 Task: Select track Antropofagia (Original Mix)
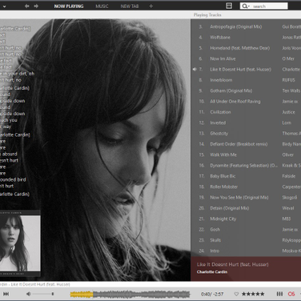point(236,26)
